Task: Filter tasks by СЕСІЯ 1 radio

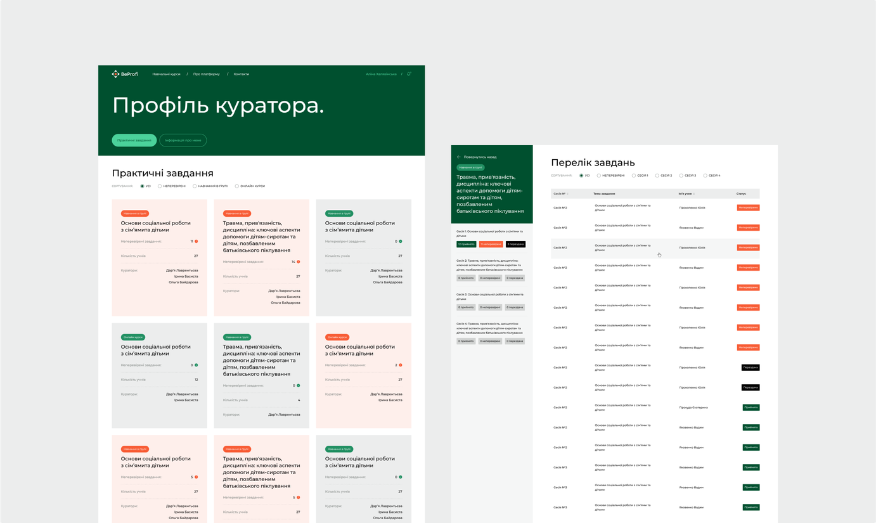Action: click(634, 176)
